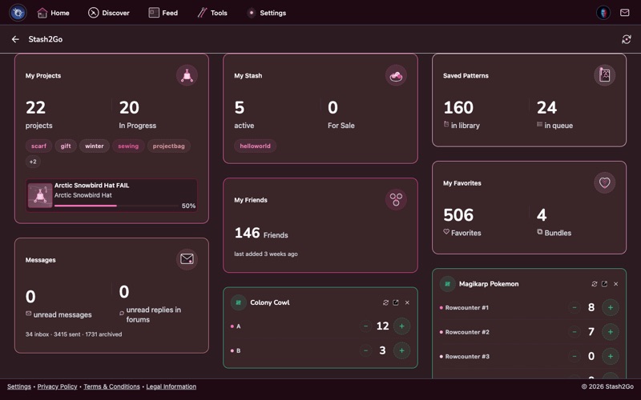641x400 pixels.
Task: Select the sewing tag
Action: pos(128,146)
